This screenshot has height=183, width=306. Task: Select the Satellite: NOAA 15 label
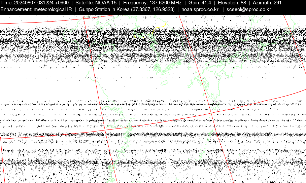96,3
